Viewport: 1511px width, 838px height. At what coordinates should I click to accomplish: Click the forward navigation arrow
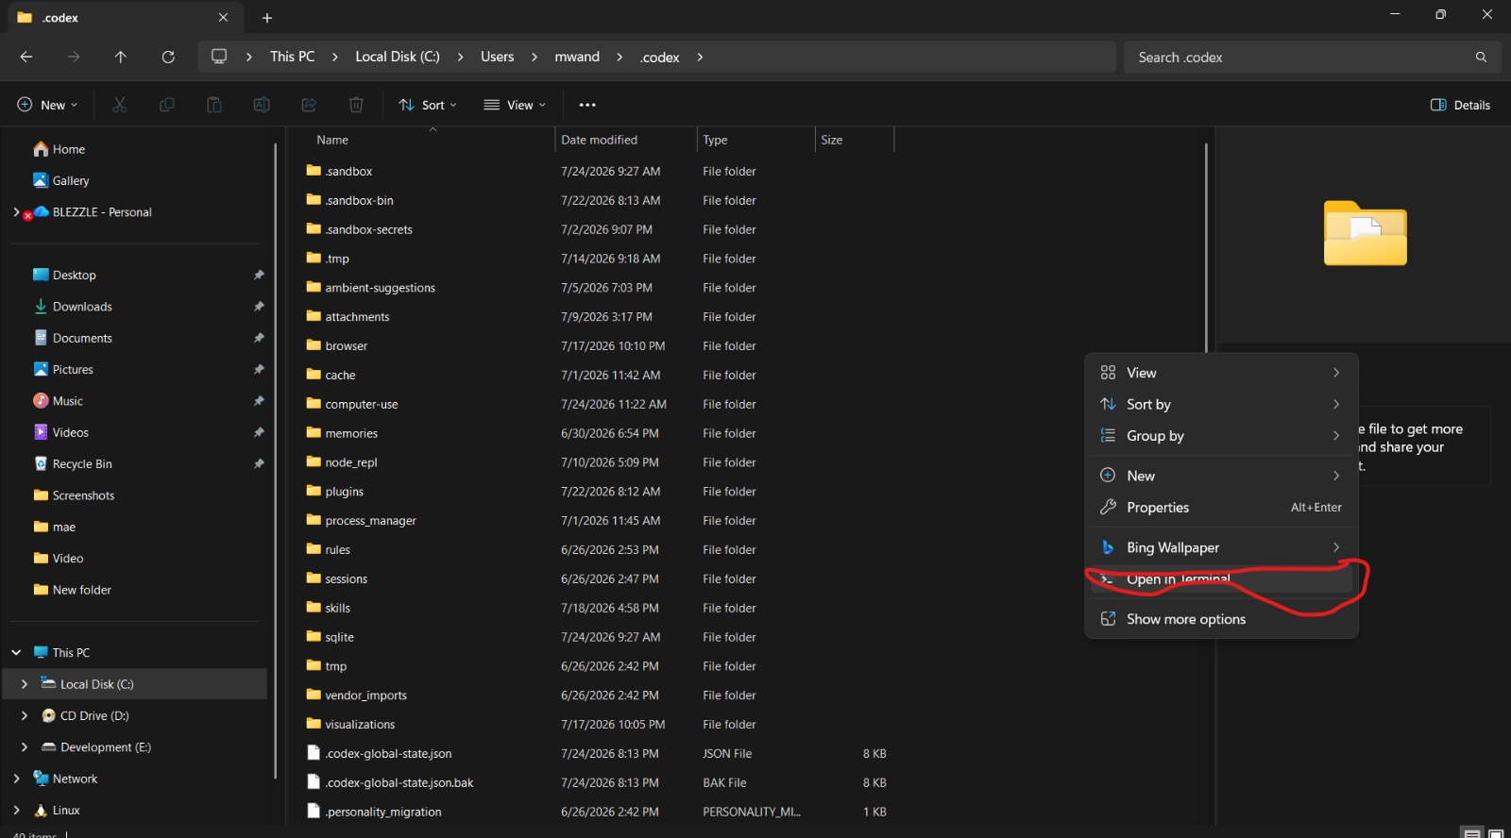tap(74, 57)
